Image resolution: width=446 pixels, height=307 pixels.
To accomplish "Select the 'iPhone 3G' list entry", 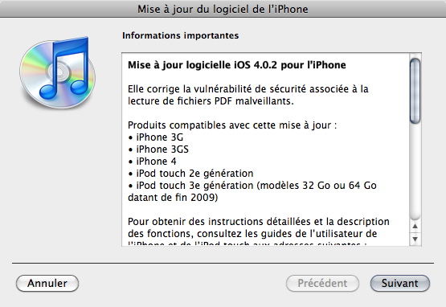I will tap(156, 137).
